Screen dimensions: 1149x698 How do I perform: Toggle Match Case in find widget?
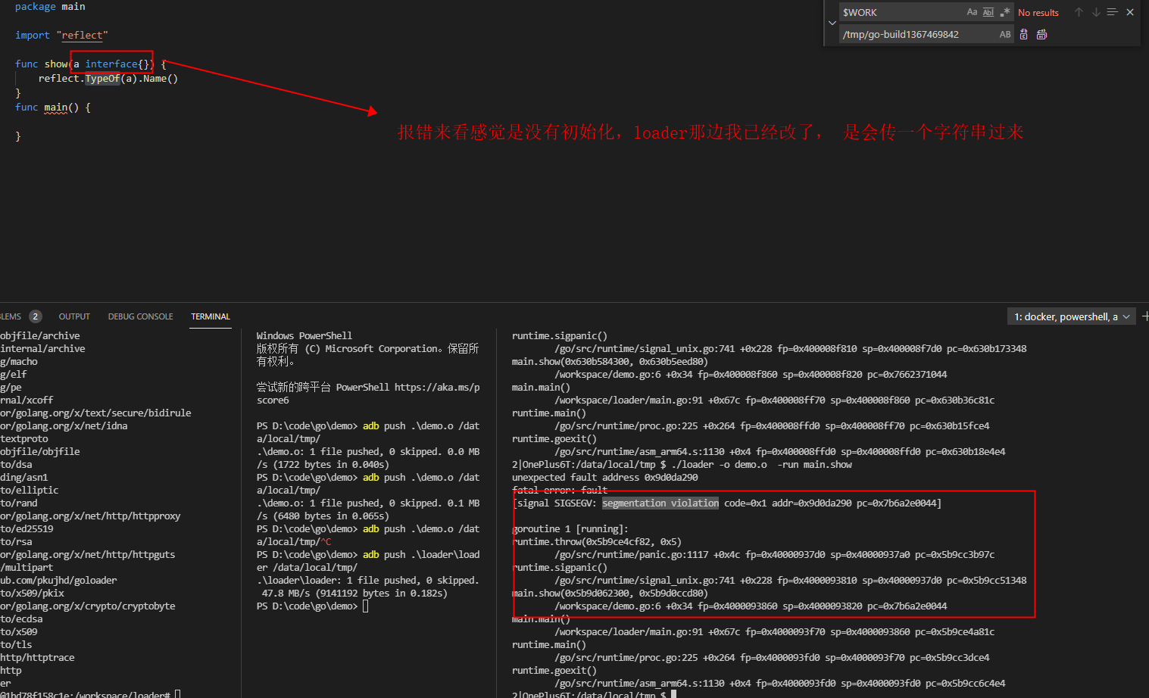pos(972,12)
